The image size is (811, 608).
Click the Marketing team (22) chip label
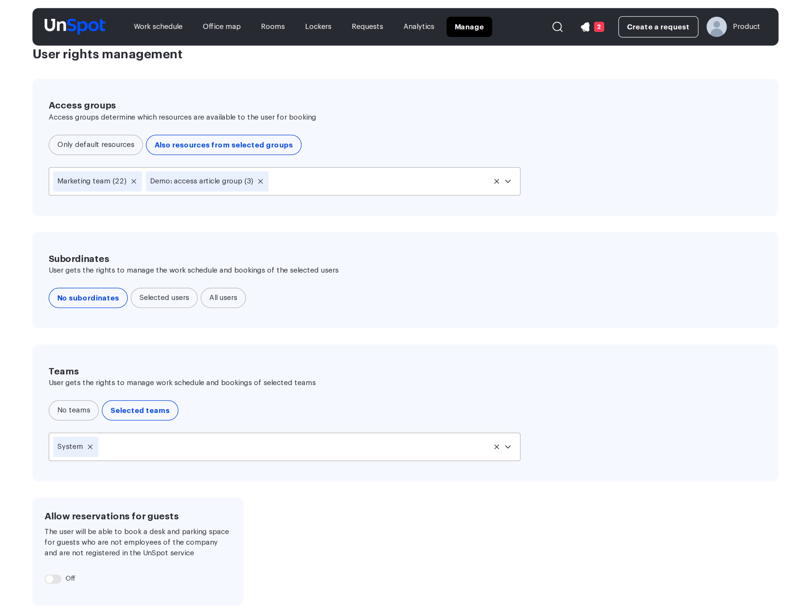tap(92, 181)
